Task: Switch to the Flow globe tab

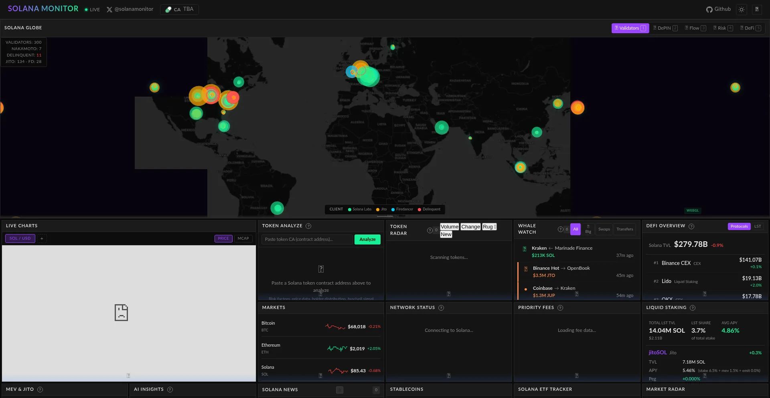Action: coord(695,28)
